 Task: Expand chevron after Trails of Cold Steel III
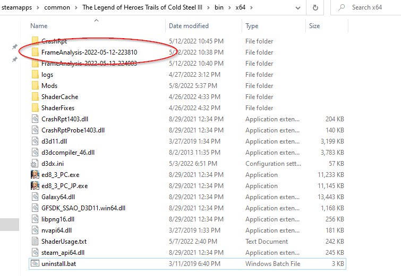tap(208, 7)
